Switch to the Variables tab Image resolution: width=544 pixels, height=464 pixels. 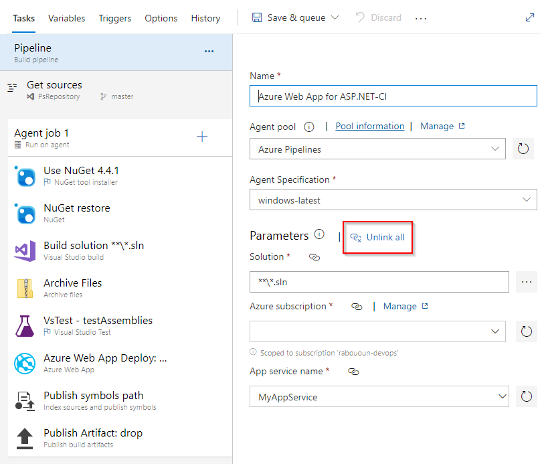[x=66, y=18]
